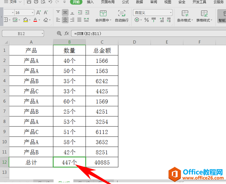
Task: Expand currency format dropdown arrow
Action: [x=141, y=20]
